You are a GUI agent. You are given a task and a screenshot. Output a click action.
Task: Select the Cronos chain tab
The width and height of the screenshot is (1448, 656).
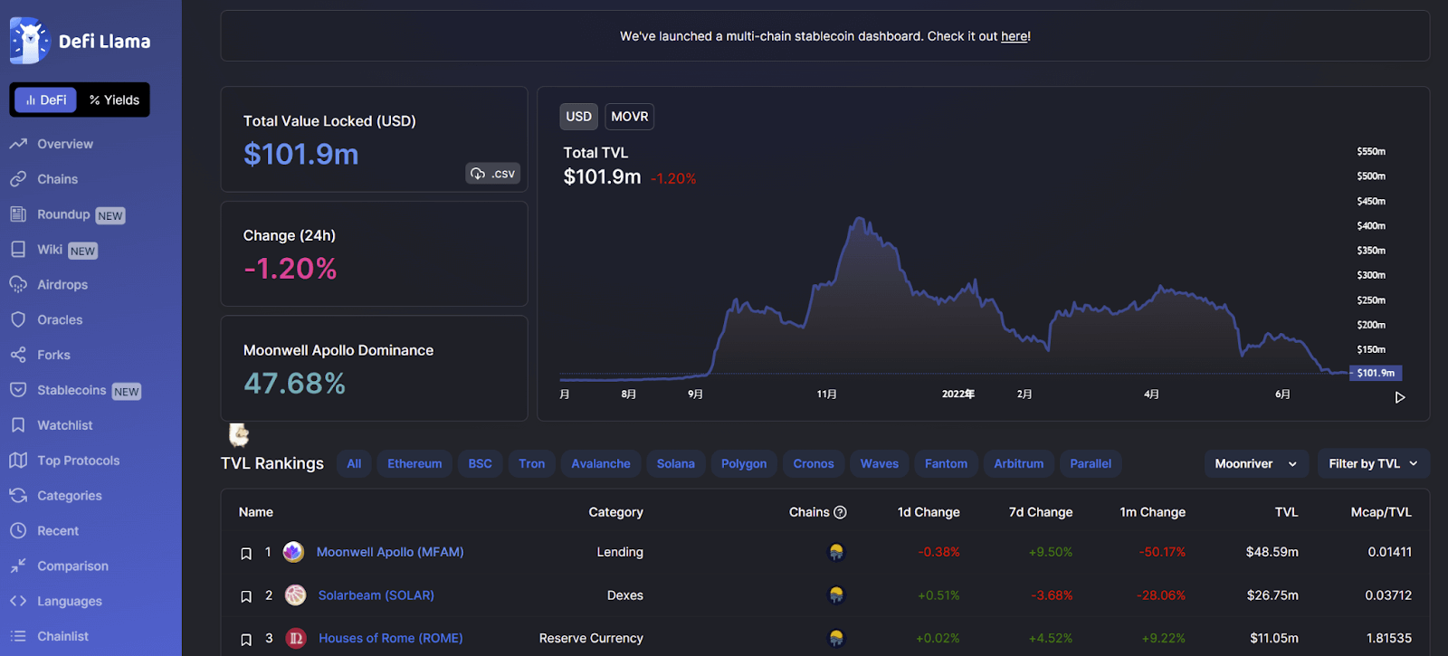pyautogui.click(x=814, y=463)
